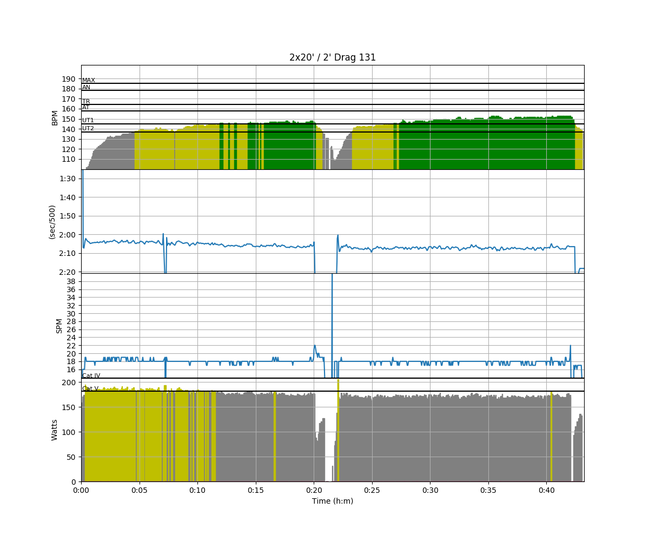This screenshot has width=649, height=541.
Task: Click the 2:00 pace tick label
Action: coord(68,235)
